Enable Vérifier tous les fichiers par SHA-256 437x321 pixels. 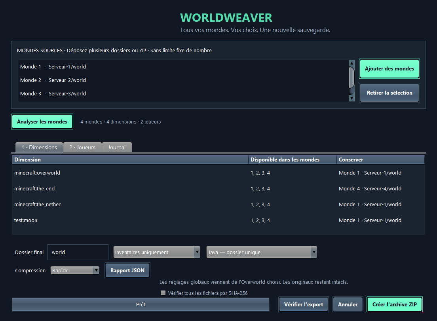[x=163, y=293]
